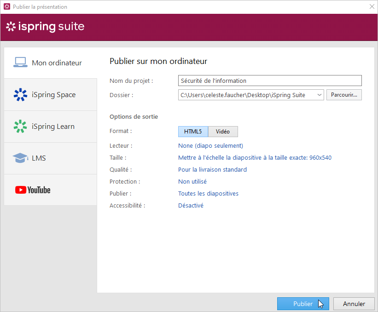The height and width of the screenshot is (312, 378).
Task: Click the Annuler button
Action: tap(354, 304)
